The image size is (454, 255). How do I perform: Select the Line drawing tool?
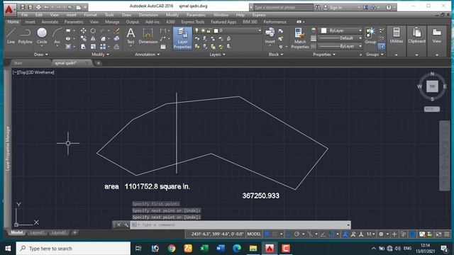tap(11, 36)
